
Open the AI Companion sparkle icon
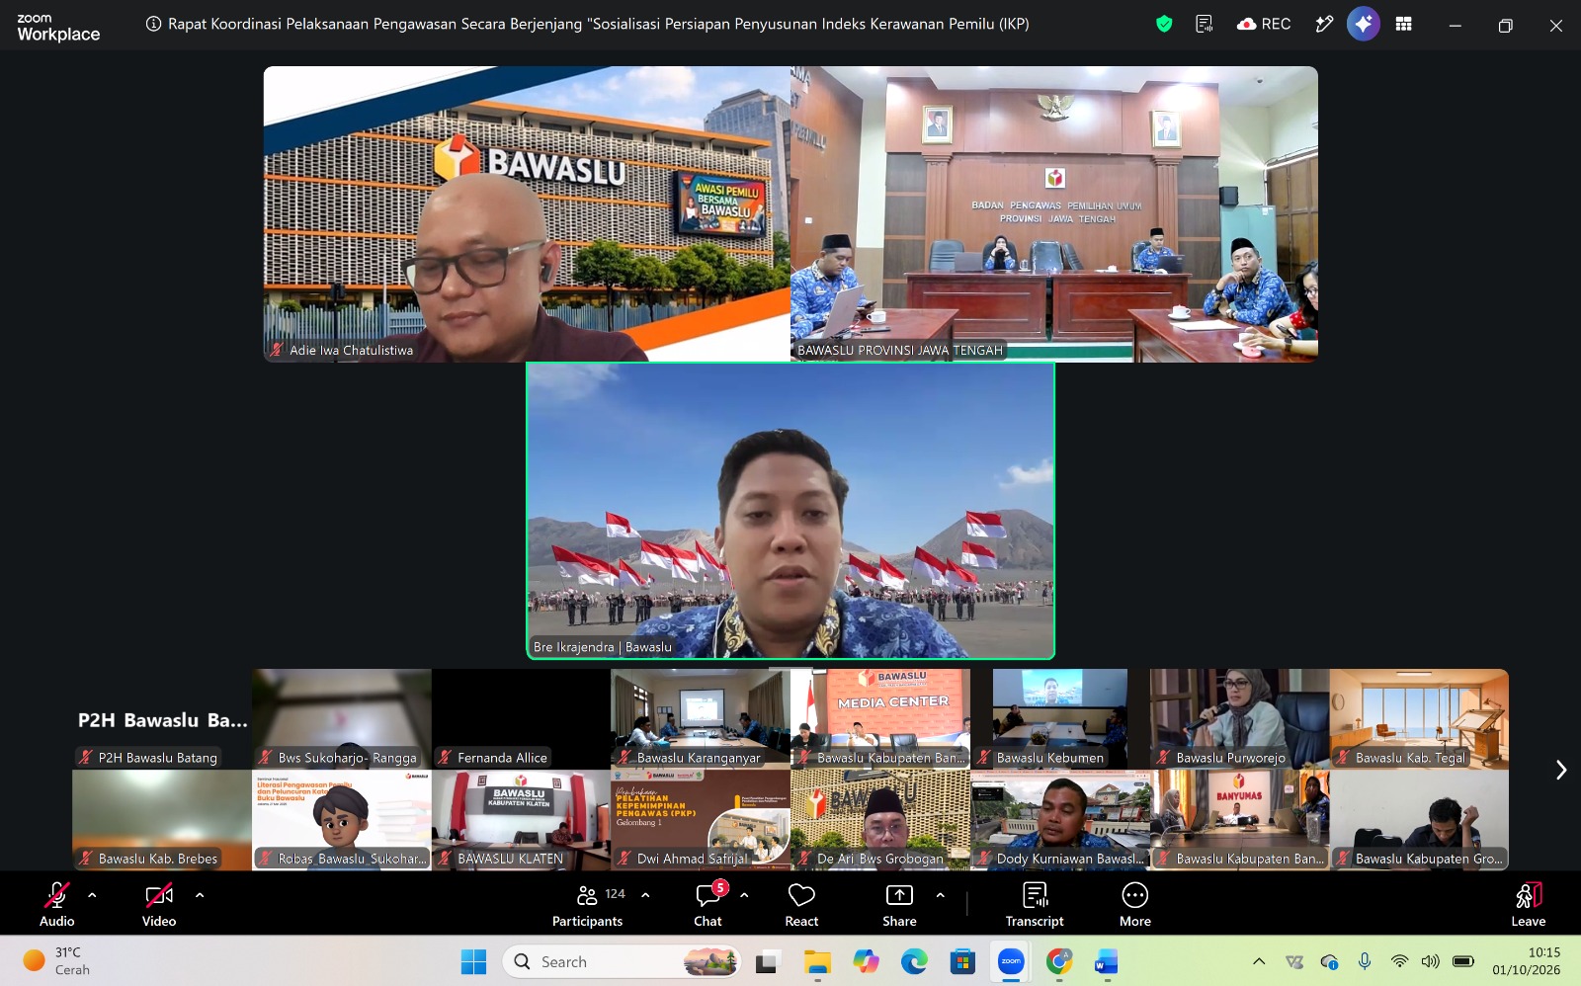click(x=1364, y=24)
